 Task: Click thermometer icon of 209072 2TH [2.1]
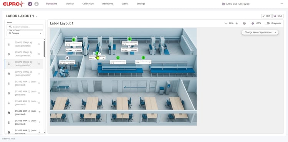9,64
